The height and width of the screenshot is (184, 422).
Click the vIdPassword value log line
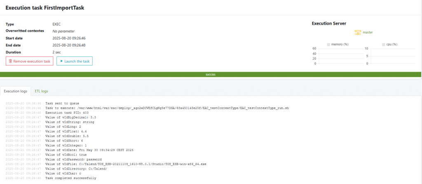[x=70, y=159]
